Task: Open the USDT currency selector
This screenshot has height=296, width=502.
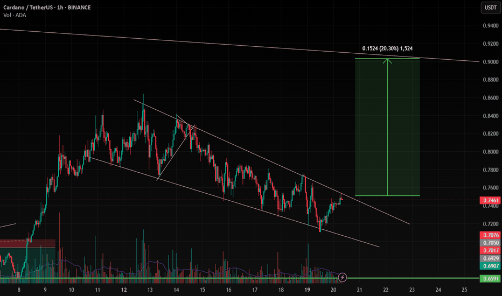Action: click(490, 8)
